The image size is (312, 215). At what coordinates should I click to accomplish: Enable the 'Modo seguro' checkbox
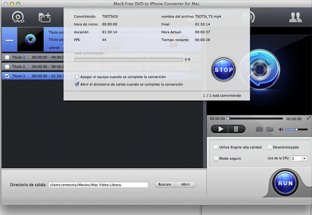[216, 159]
